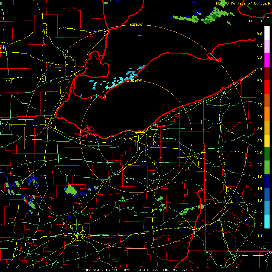Select the medium blue legend band
Viewport: 272px width, 272px height.
(x=267, y=194)
